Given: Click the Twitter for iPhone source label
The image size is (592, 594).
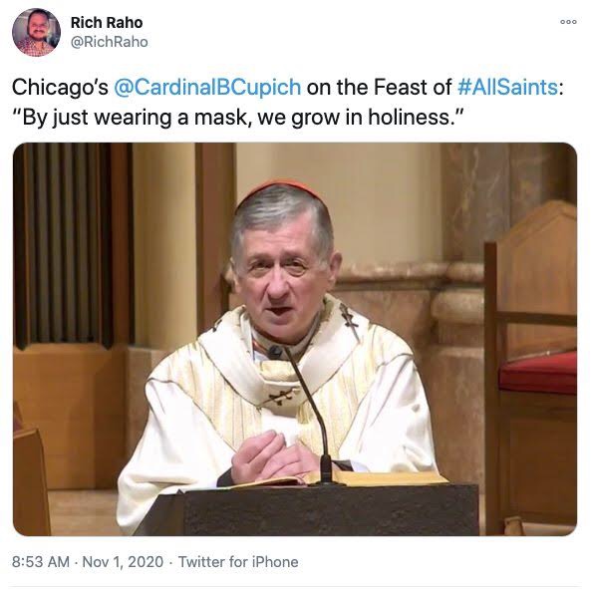Looking at the screenshot, I should coord(238,562).
